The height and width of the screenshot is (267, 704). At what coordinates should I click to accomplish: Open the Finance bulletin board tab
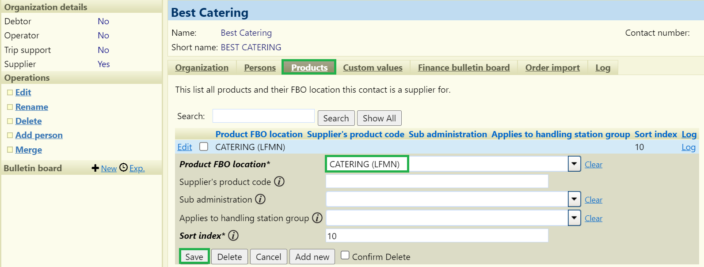pos(464,68)
